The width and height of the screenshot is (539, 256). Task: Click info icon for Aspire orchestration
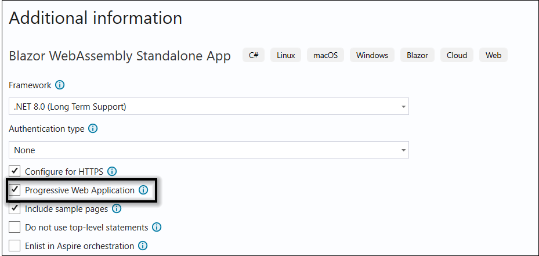click(143, 246)
